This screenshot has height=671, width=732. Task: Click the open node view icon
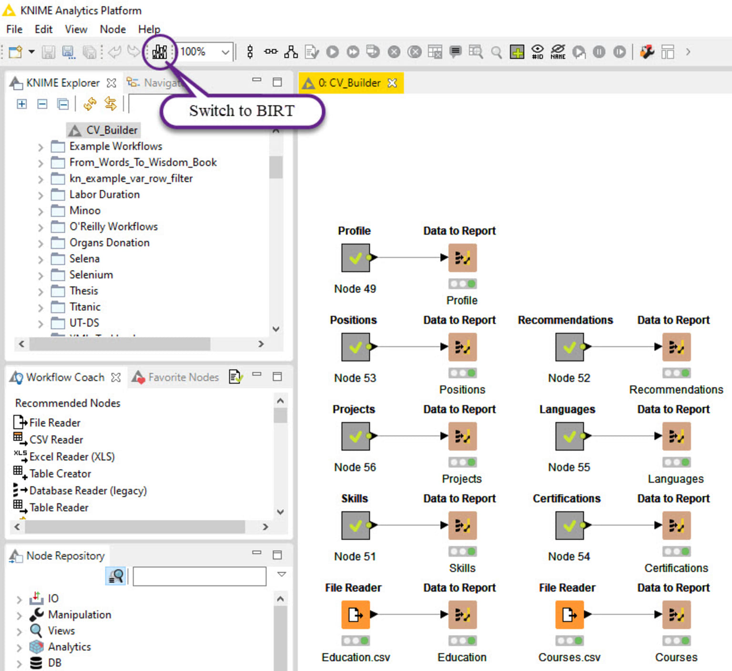pyautogui.click(x=476, y=52)
